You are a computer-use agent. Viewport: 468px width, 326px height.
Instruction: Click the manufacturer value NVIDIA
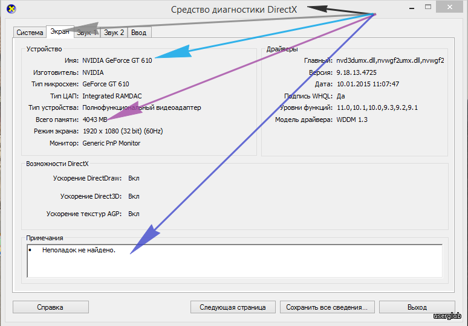coord(93,72)
